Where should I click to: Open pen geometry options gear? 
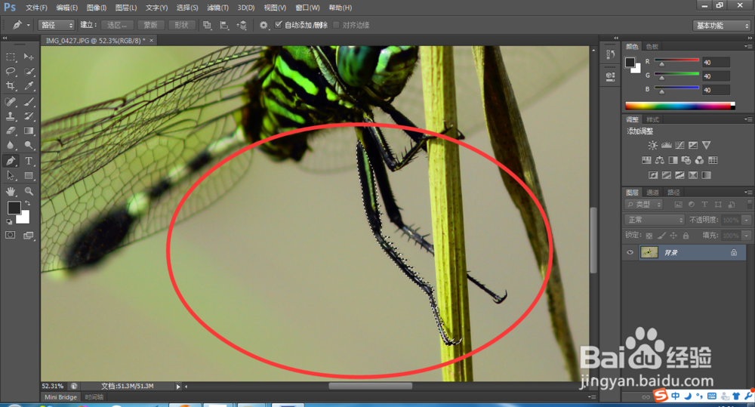[263, 25]
